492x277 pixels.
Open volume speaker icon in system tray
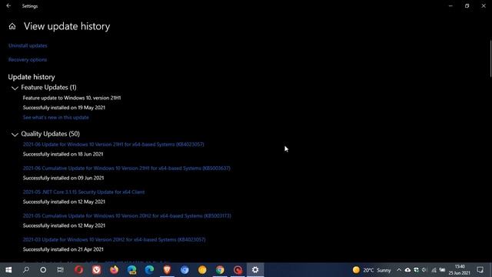click(x=424, y=270)
